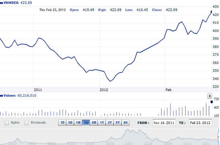The width and height of the screenshot is (220, 145).
Task: Click the 2012 axis label
Action: [104, 90]
